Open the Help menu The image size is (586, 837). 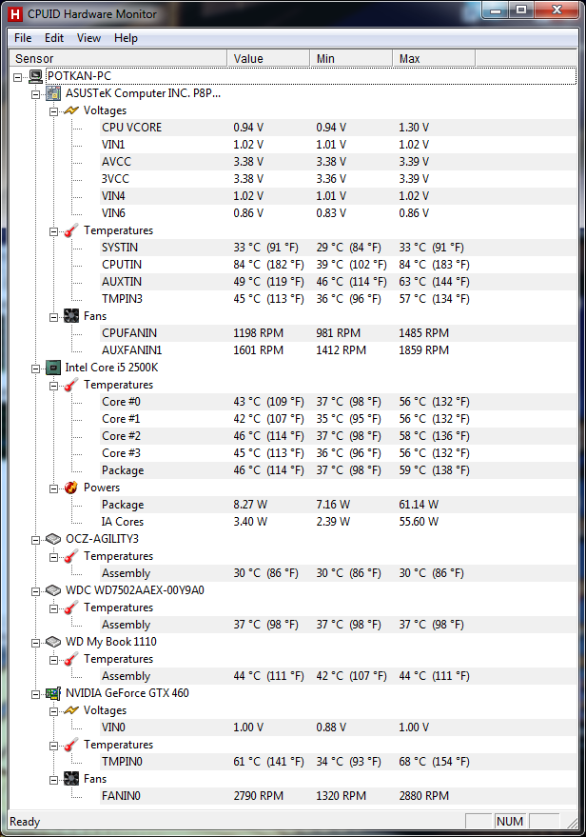126,38
